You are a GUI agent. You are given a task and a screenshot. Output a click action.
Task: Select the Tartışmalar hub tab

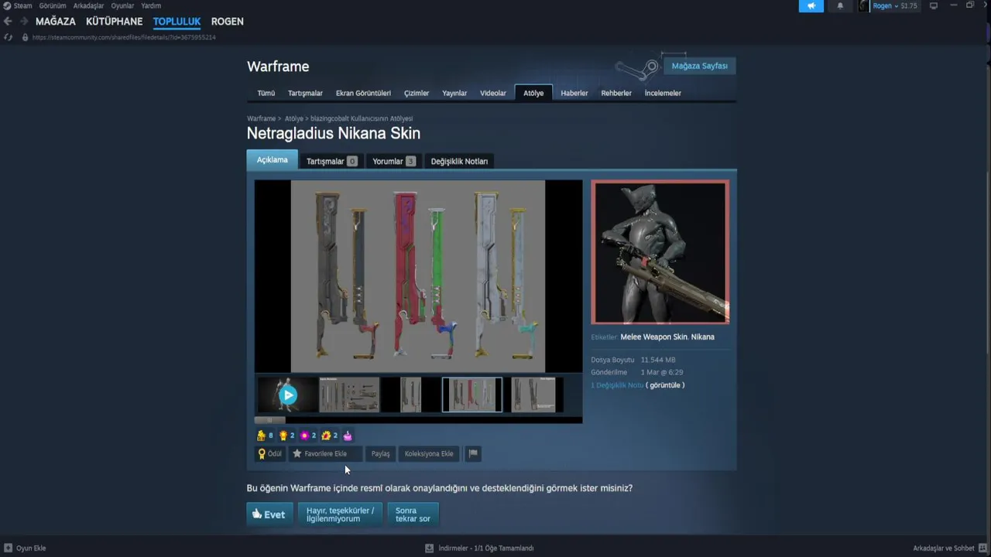coord(305,93)
